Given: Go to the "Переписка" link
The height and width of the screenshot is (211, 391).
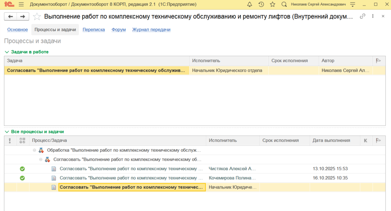Looking at the screenshot, I should click(94, 30).
